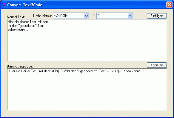The image size is (174, 118).
Task: Click the Einfügen button
Action: click(157, 16)
